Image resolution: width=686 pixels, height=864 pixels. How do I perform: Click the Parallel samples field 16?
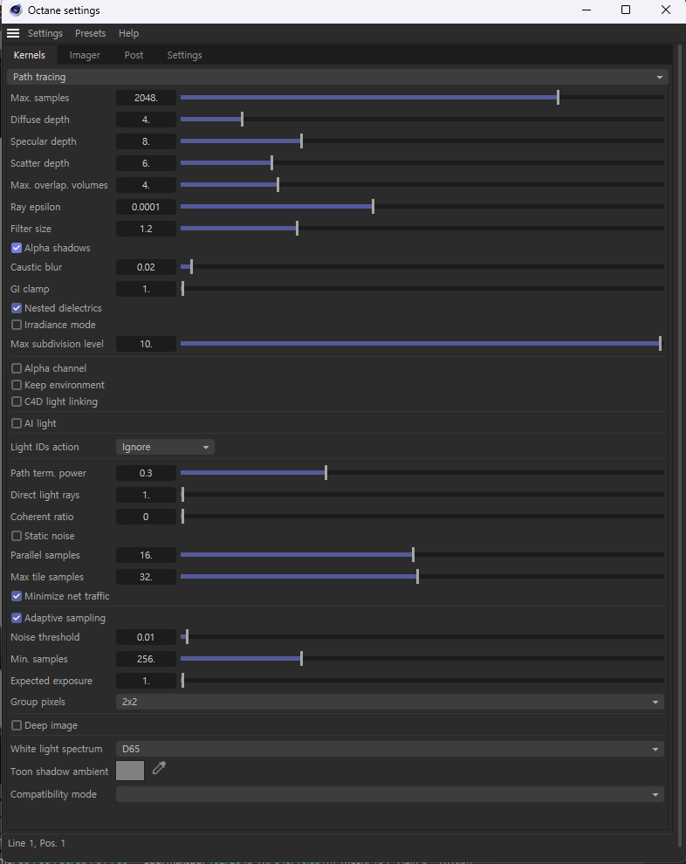146,555
